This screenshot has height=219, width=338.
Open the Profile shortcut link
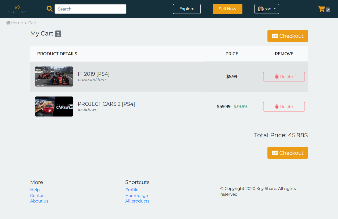pyautogui.click(x=132, y=190)
